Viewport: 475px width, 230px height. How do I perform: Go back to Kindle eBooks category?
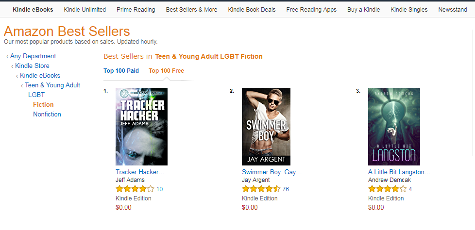tap(40, 76)
